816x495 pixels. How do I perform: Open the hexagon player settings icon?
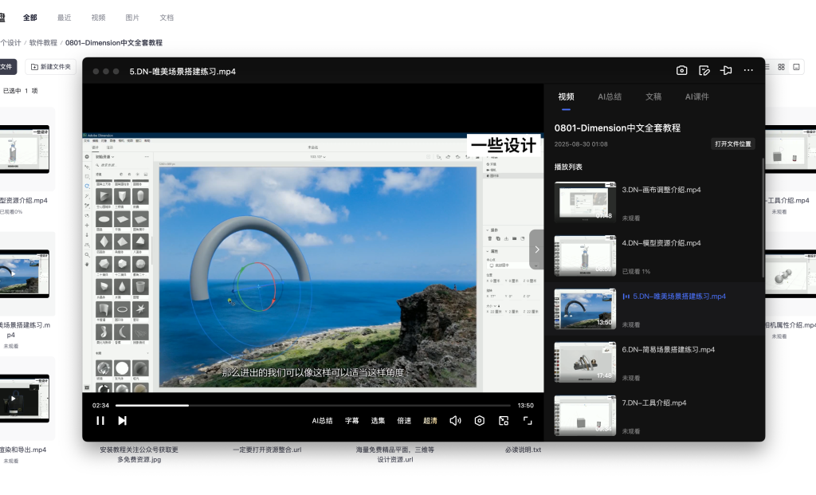pos(479,421)
